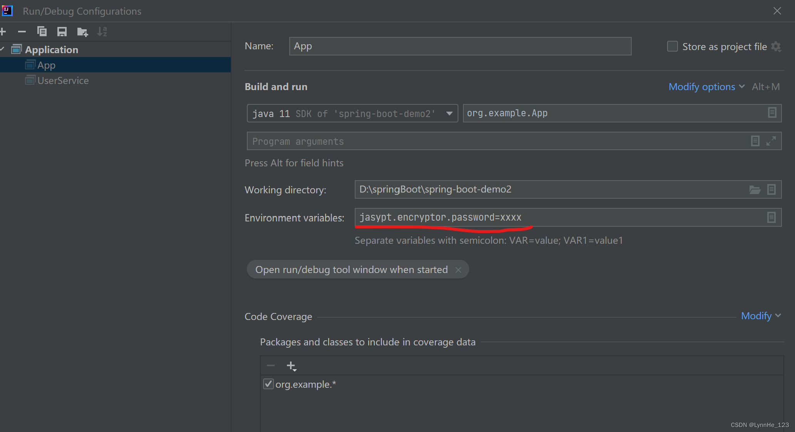
Task: Collapse the Application tree node
Action: (2, 49)
